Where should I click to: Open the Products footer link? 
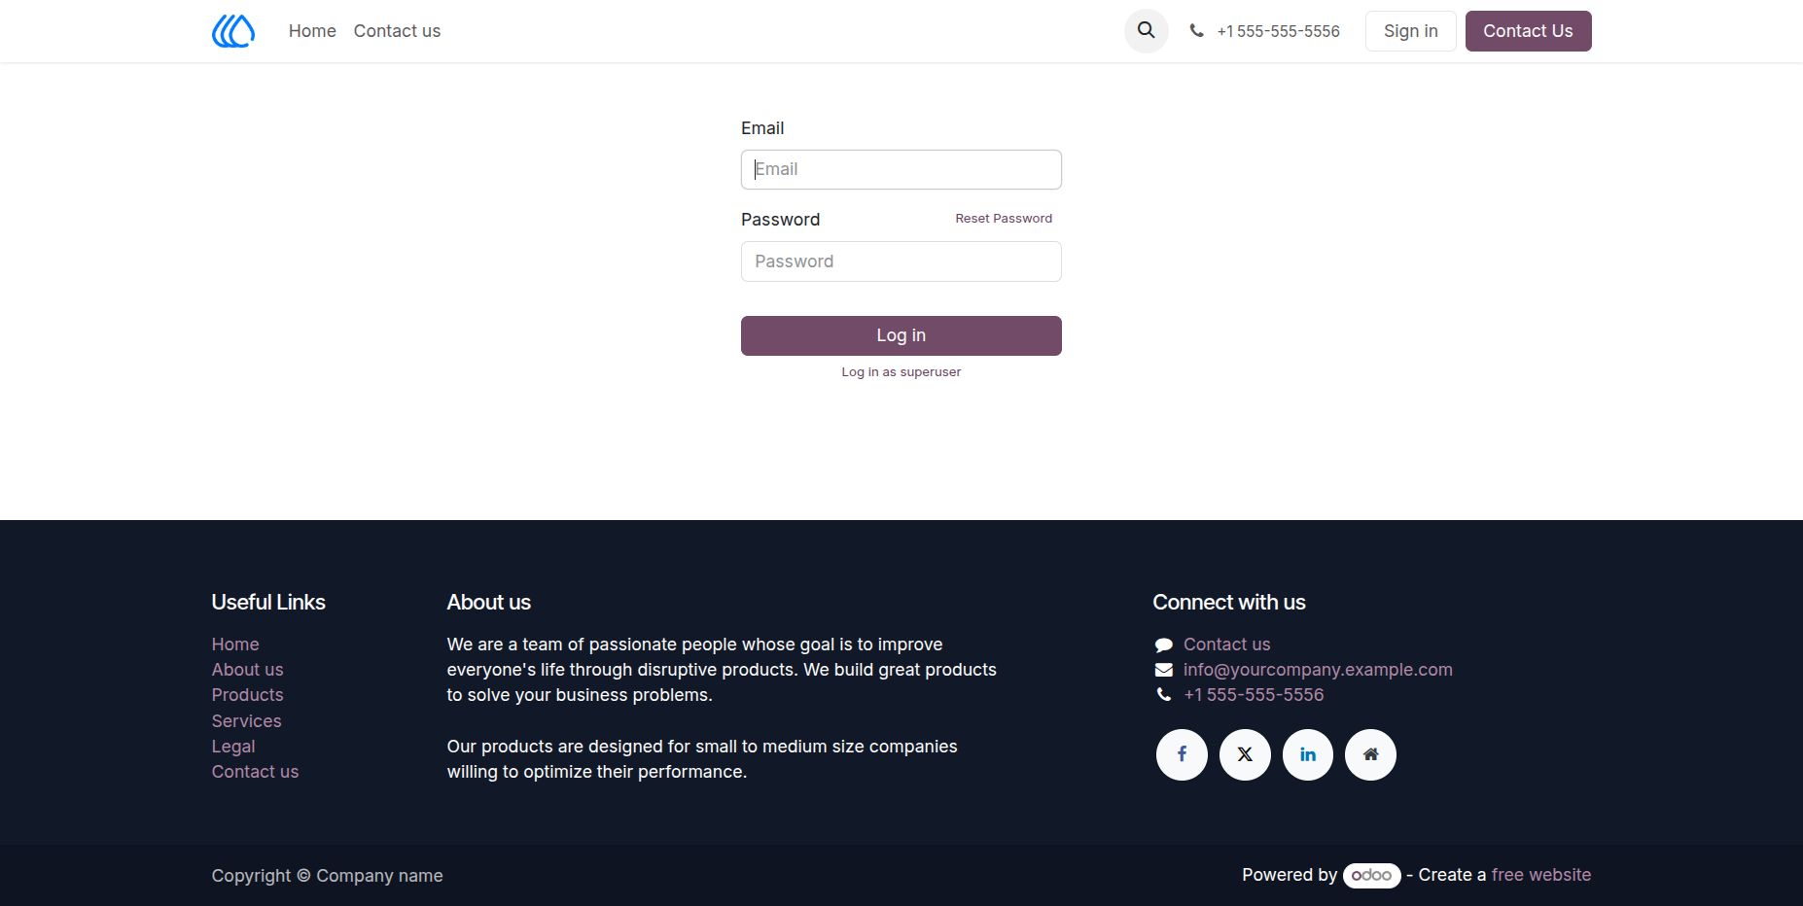pos(248,695)
